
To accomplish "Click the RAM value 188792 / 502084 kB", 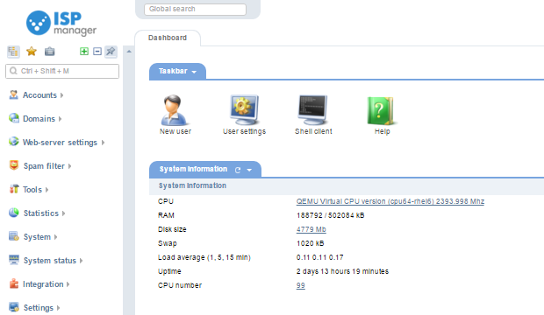I will tap(330, 215).
